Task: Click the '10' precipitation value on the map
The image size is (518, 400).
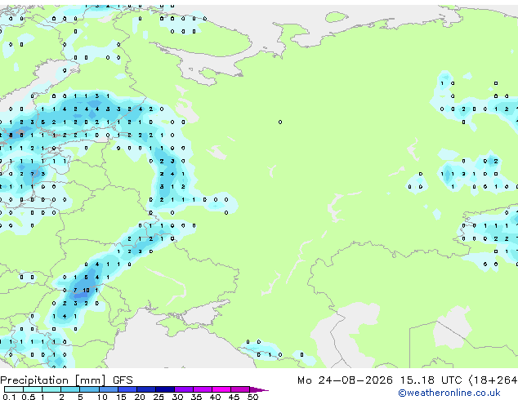Action: 87,291
